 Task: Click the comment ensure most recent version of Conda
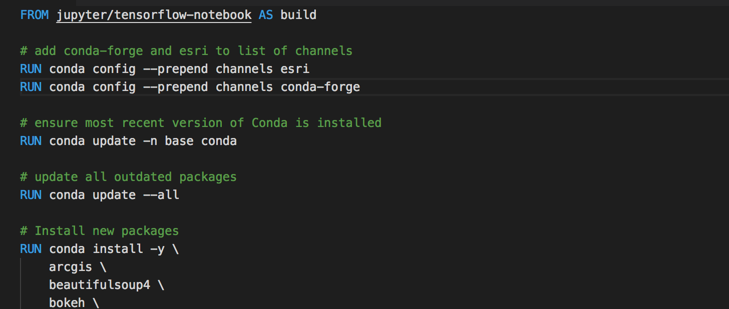tap(201, 123)
